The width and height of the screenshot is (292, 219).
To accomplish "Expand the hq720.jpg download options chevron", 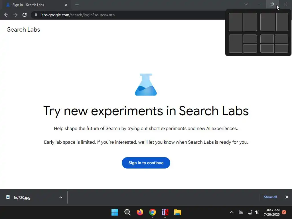I will [x=61, y=197].
